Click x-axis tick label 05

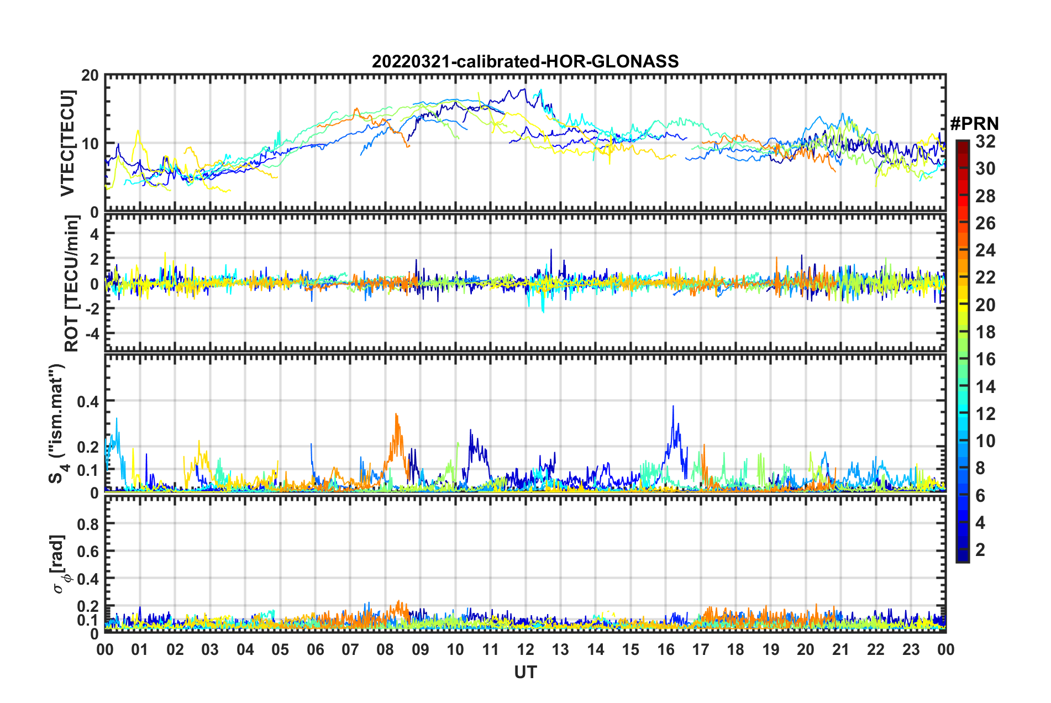click(x=280, y=649)
